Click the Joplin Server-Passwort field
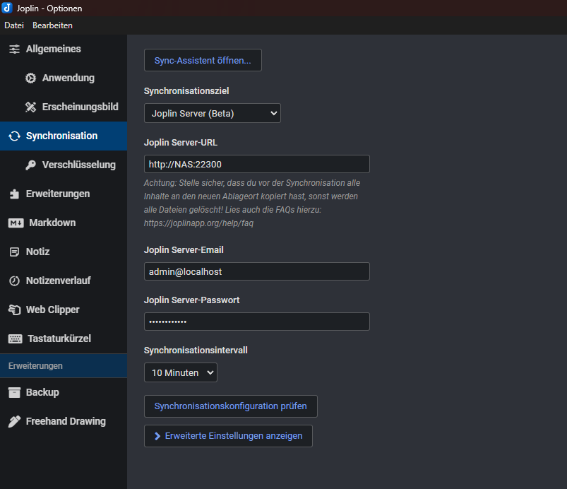 click(256, 322)
